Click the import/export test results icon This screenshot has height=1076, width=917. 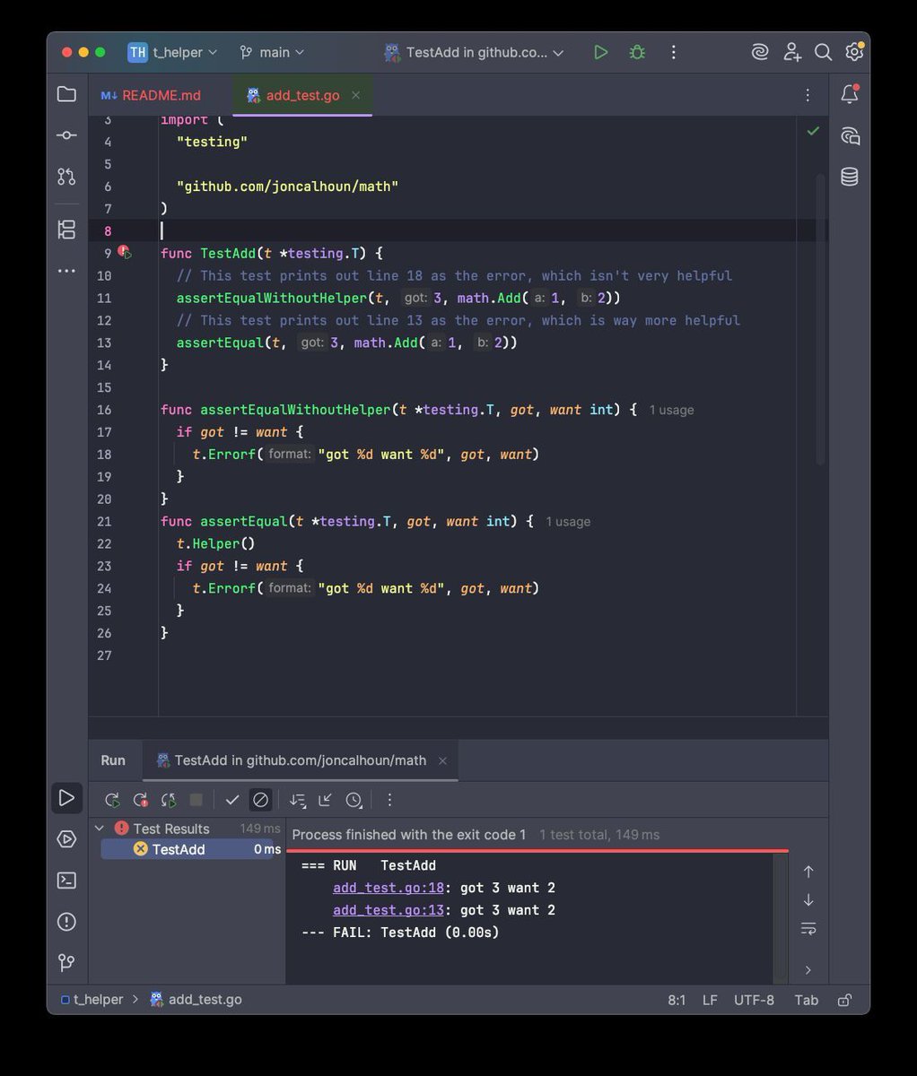pos(326,800)
